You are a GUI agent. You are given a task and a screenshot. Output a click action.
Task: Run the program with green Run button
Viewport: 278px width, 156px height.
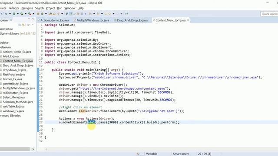(14, 13)
